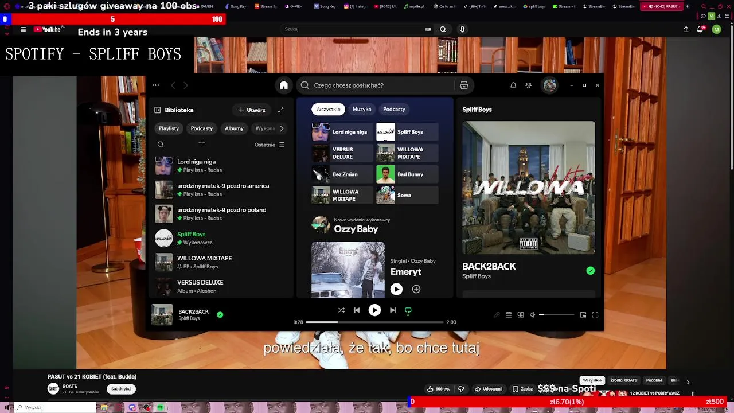
Task: Open the Spotify profile avatar menu
Action: (x=550, y=85)
